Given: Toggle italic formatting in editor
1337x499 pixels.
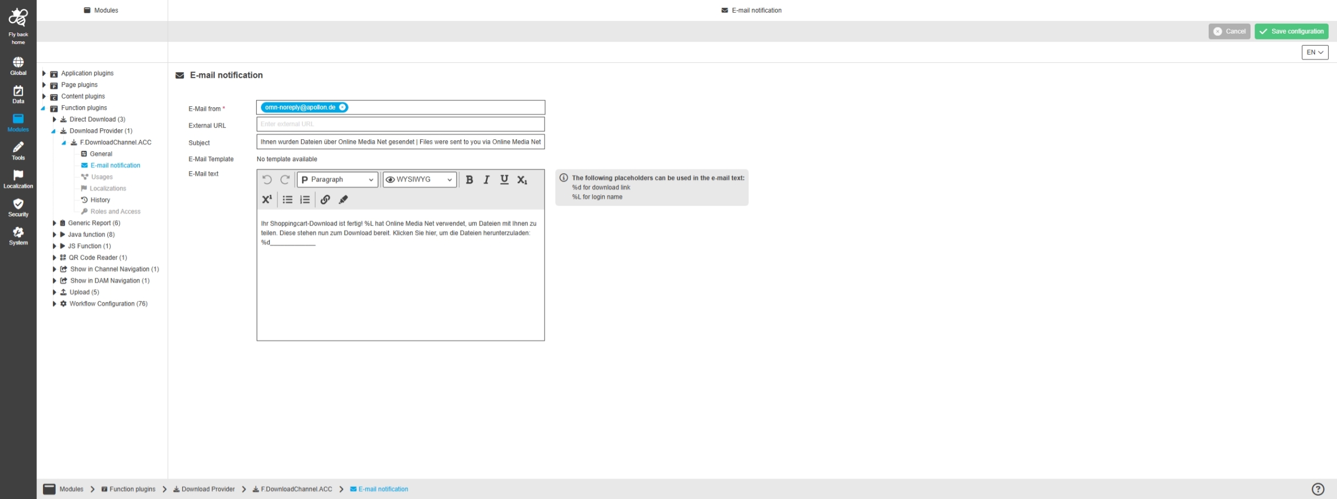Looking at the screenshot, I should 487,179.
